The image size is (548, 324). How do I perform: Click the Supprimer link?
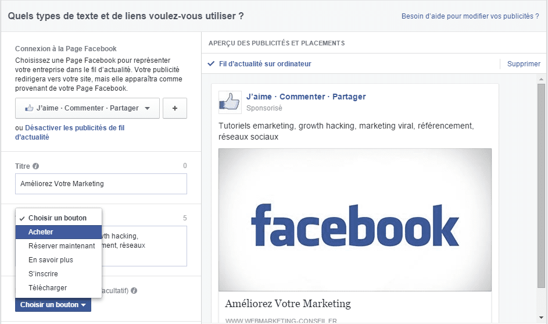(x=524, y=63)
